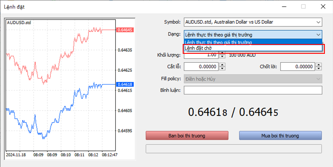Viewport: 333px width, 167px height.
Task: Collapse the Dạng order type dropdown
Action: (x=318, y=35)
